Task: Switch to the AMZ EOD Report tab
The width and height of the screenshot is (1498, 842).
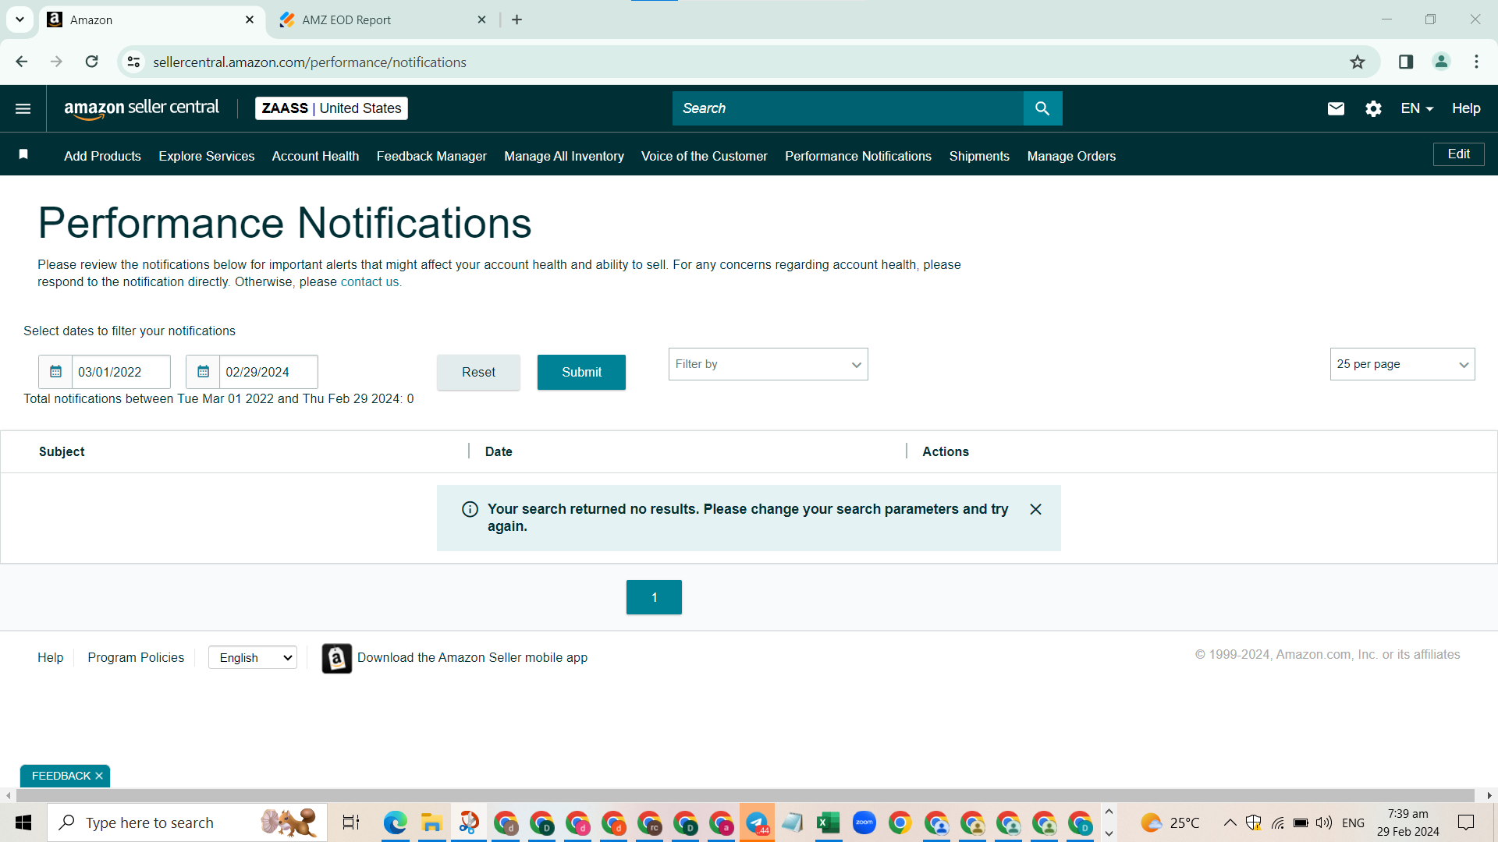Action: 384,19
